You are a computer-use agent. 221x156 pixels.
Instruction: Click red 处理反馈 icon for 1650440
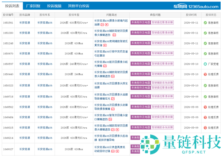205,74
